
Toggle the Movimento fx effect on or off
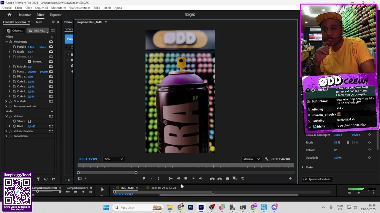coord(11,42)
